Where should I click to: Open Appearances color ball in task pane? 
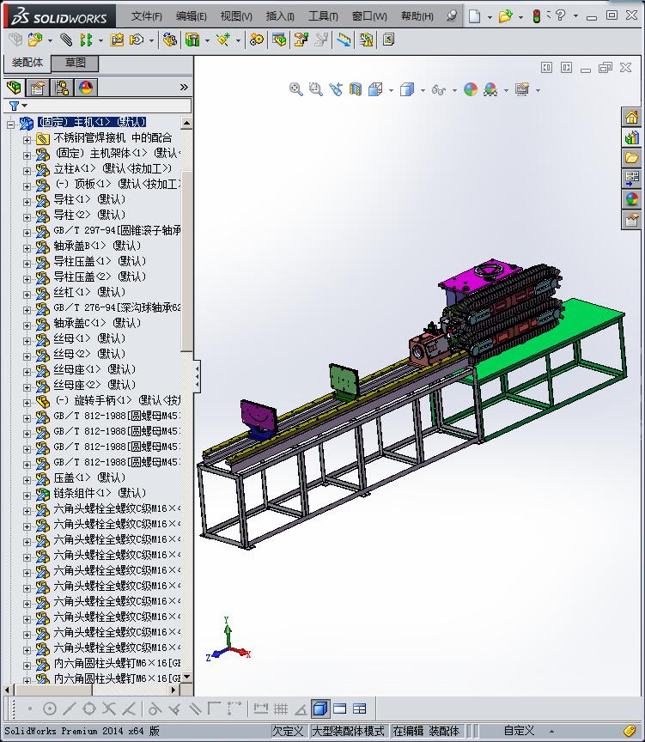click(632, 198)
